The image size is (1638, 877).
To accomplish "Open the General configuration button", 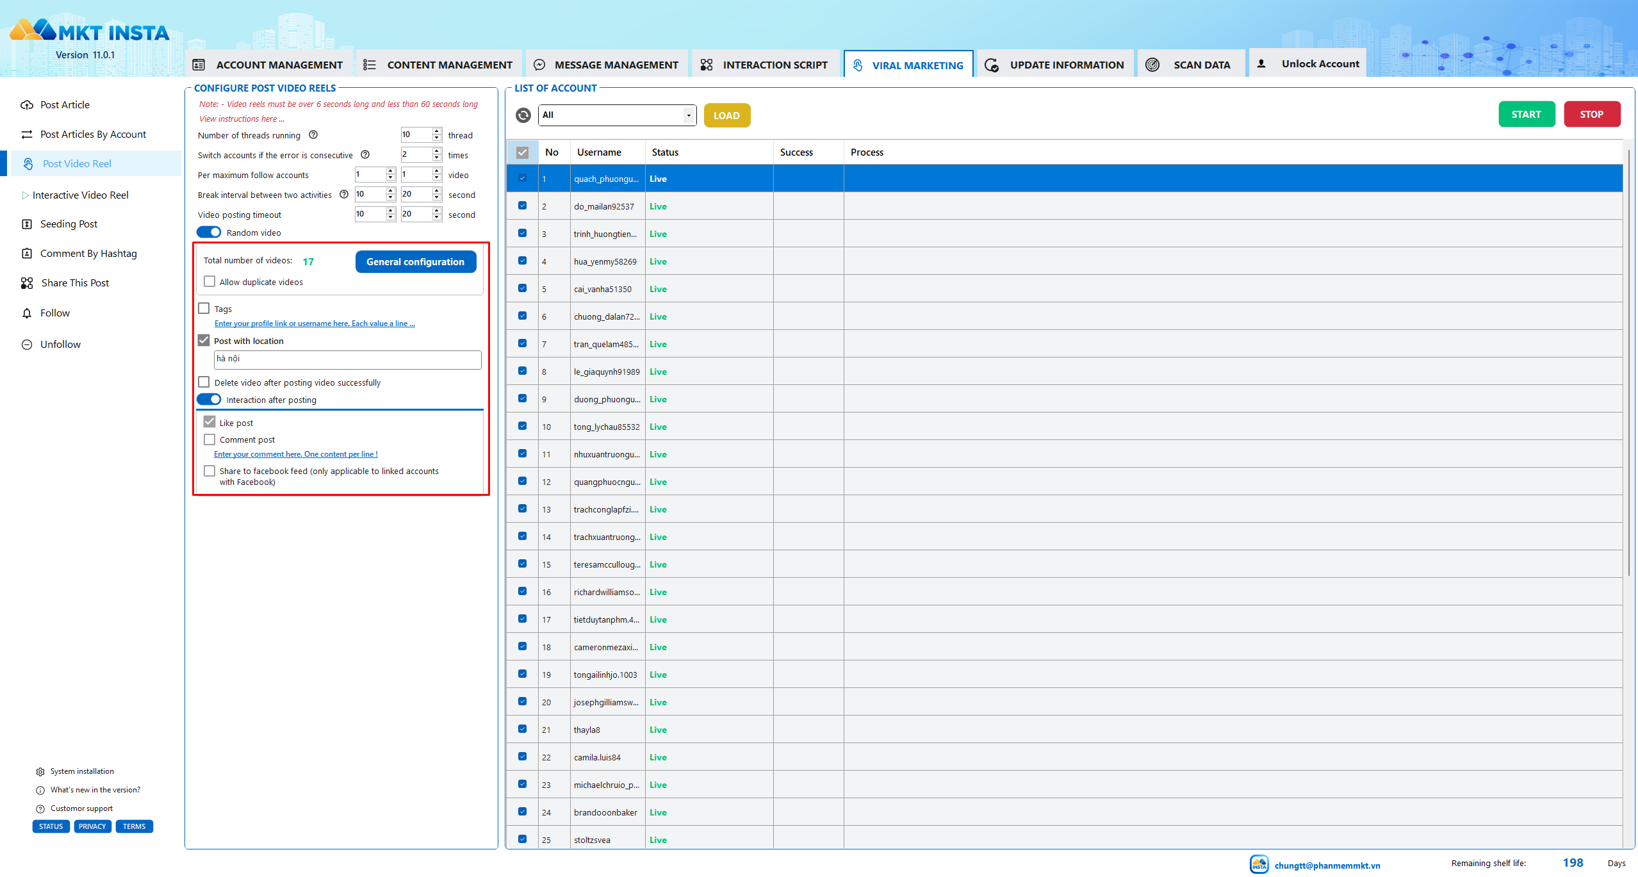I will click(415, 262).
